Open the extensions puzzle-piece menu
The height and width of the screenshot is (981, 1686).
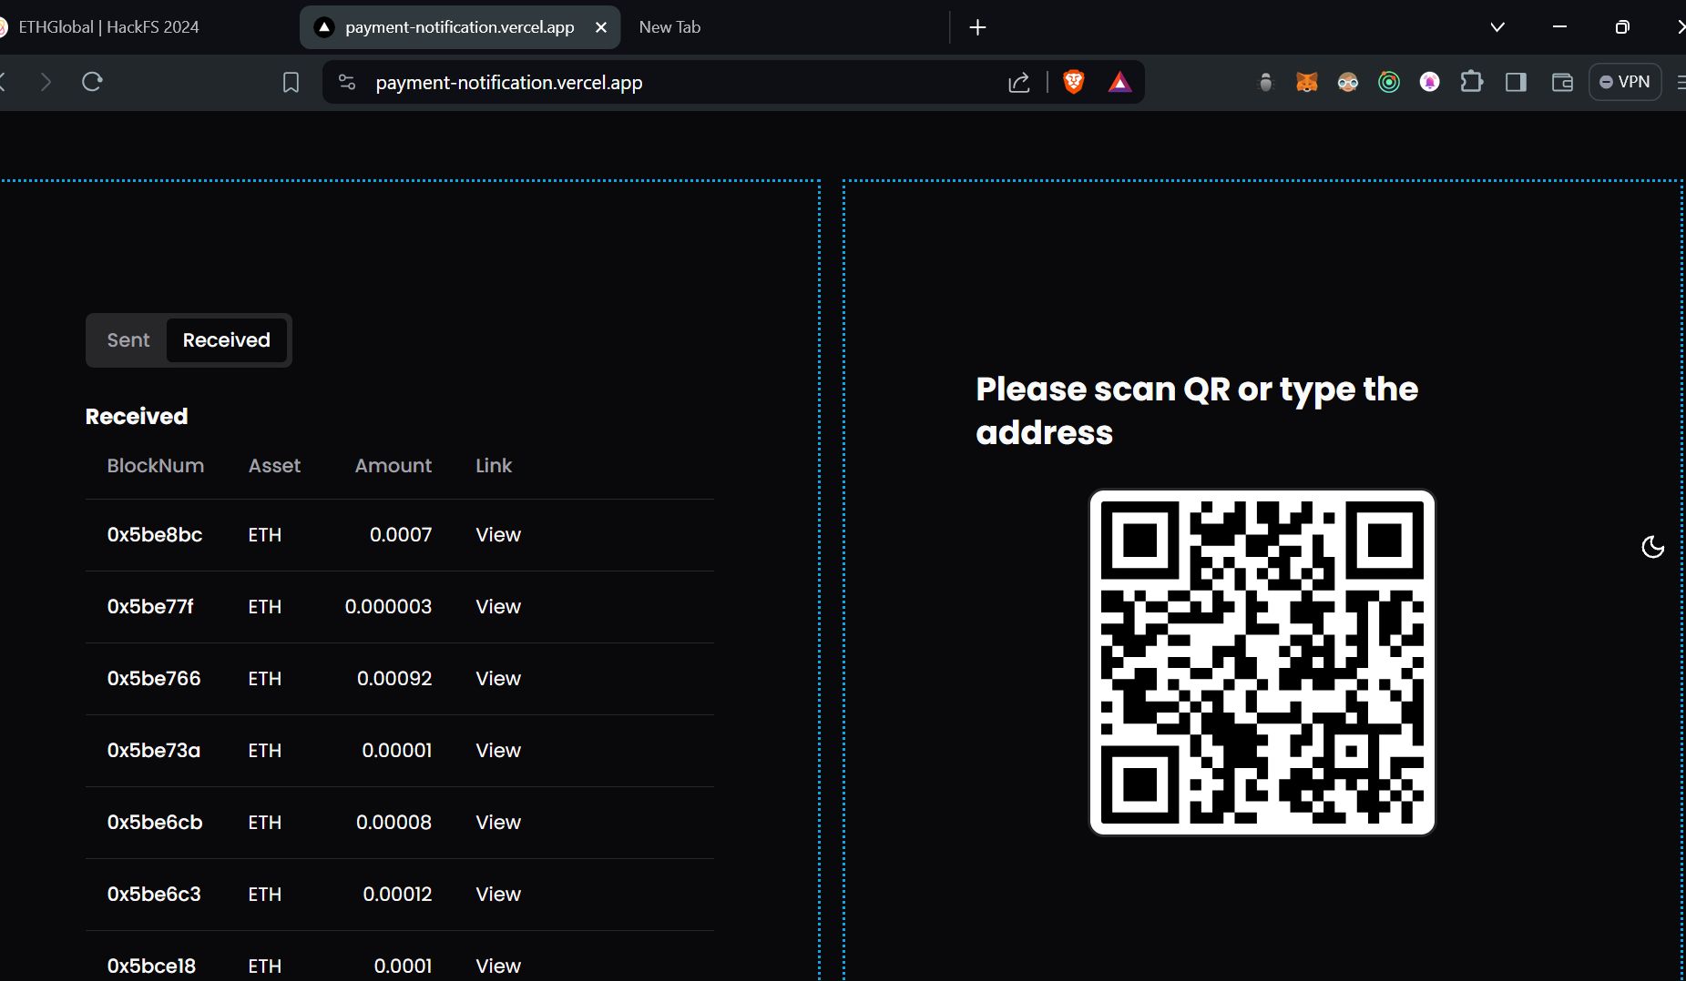[1471, 83]
